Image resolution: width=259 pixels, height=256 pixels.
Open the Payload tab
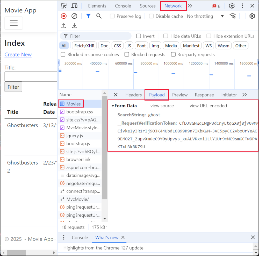point(157,95)
